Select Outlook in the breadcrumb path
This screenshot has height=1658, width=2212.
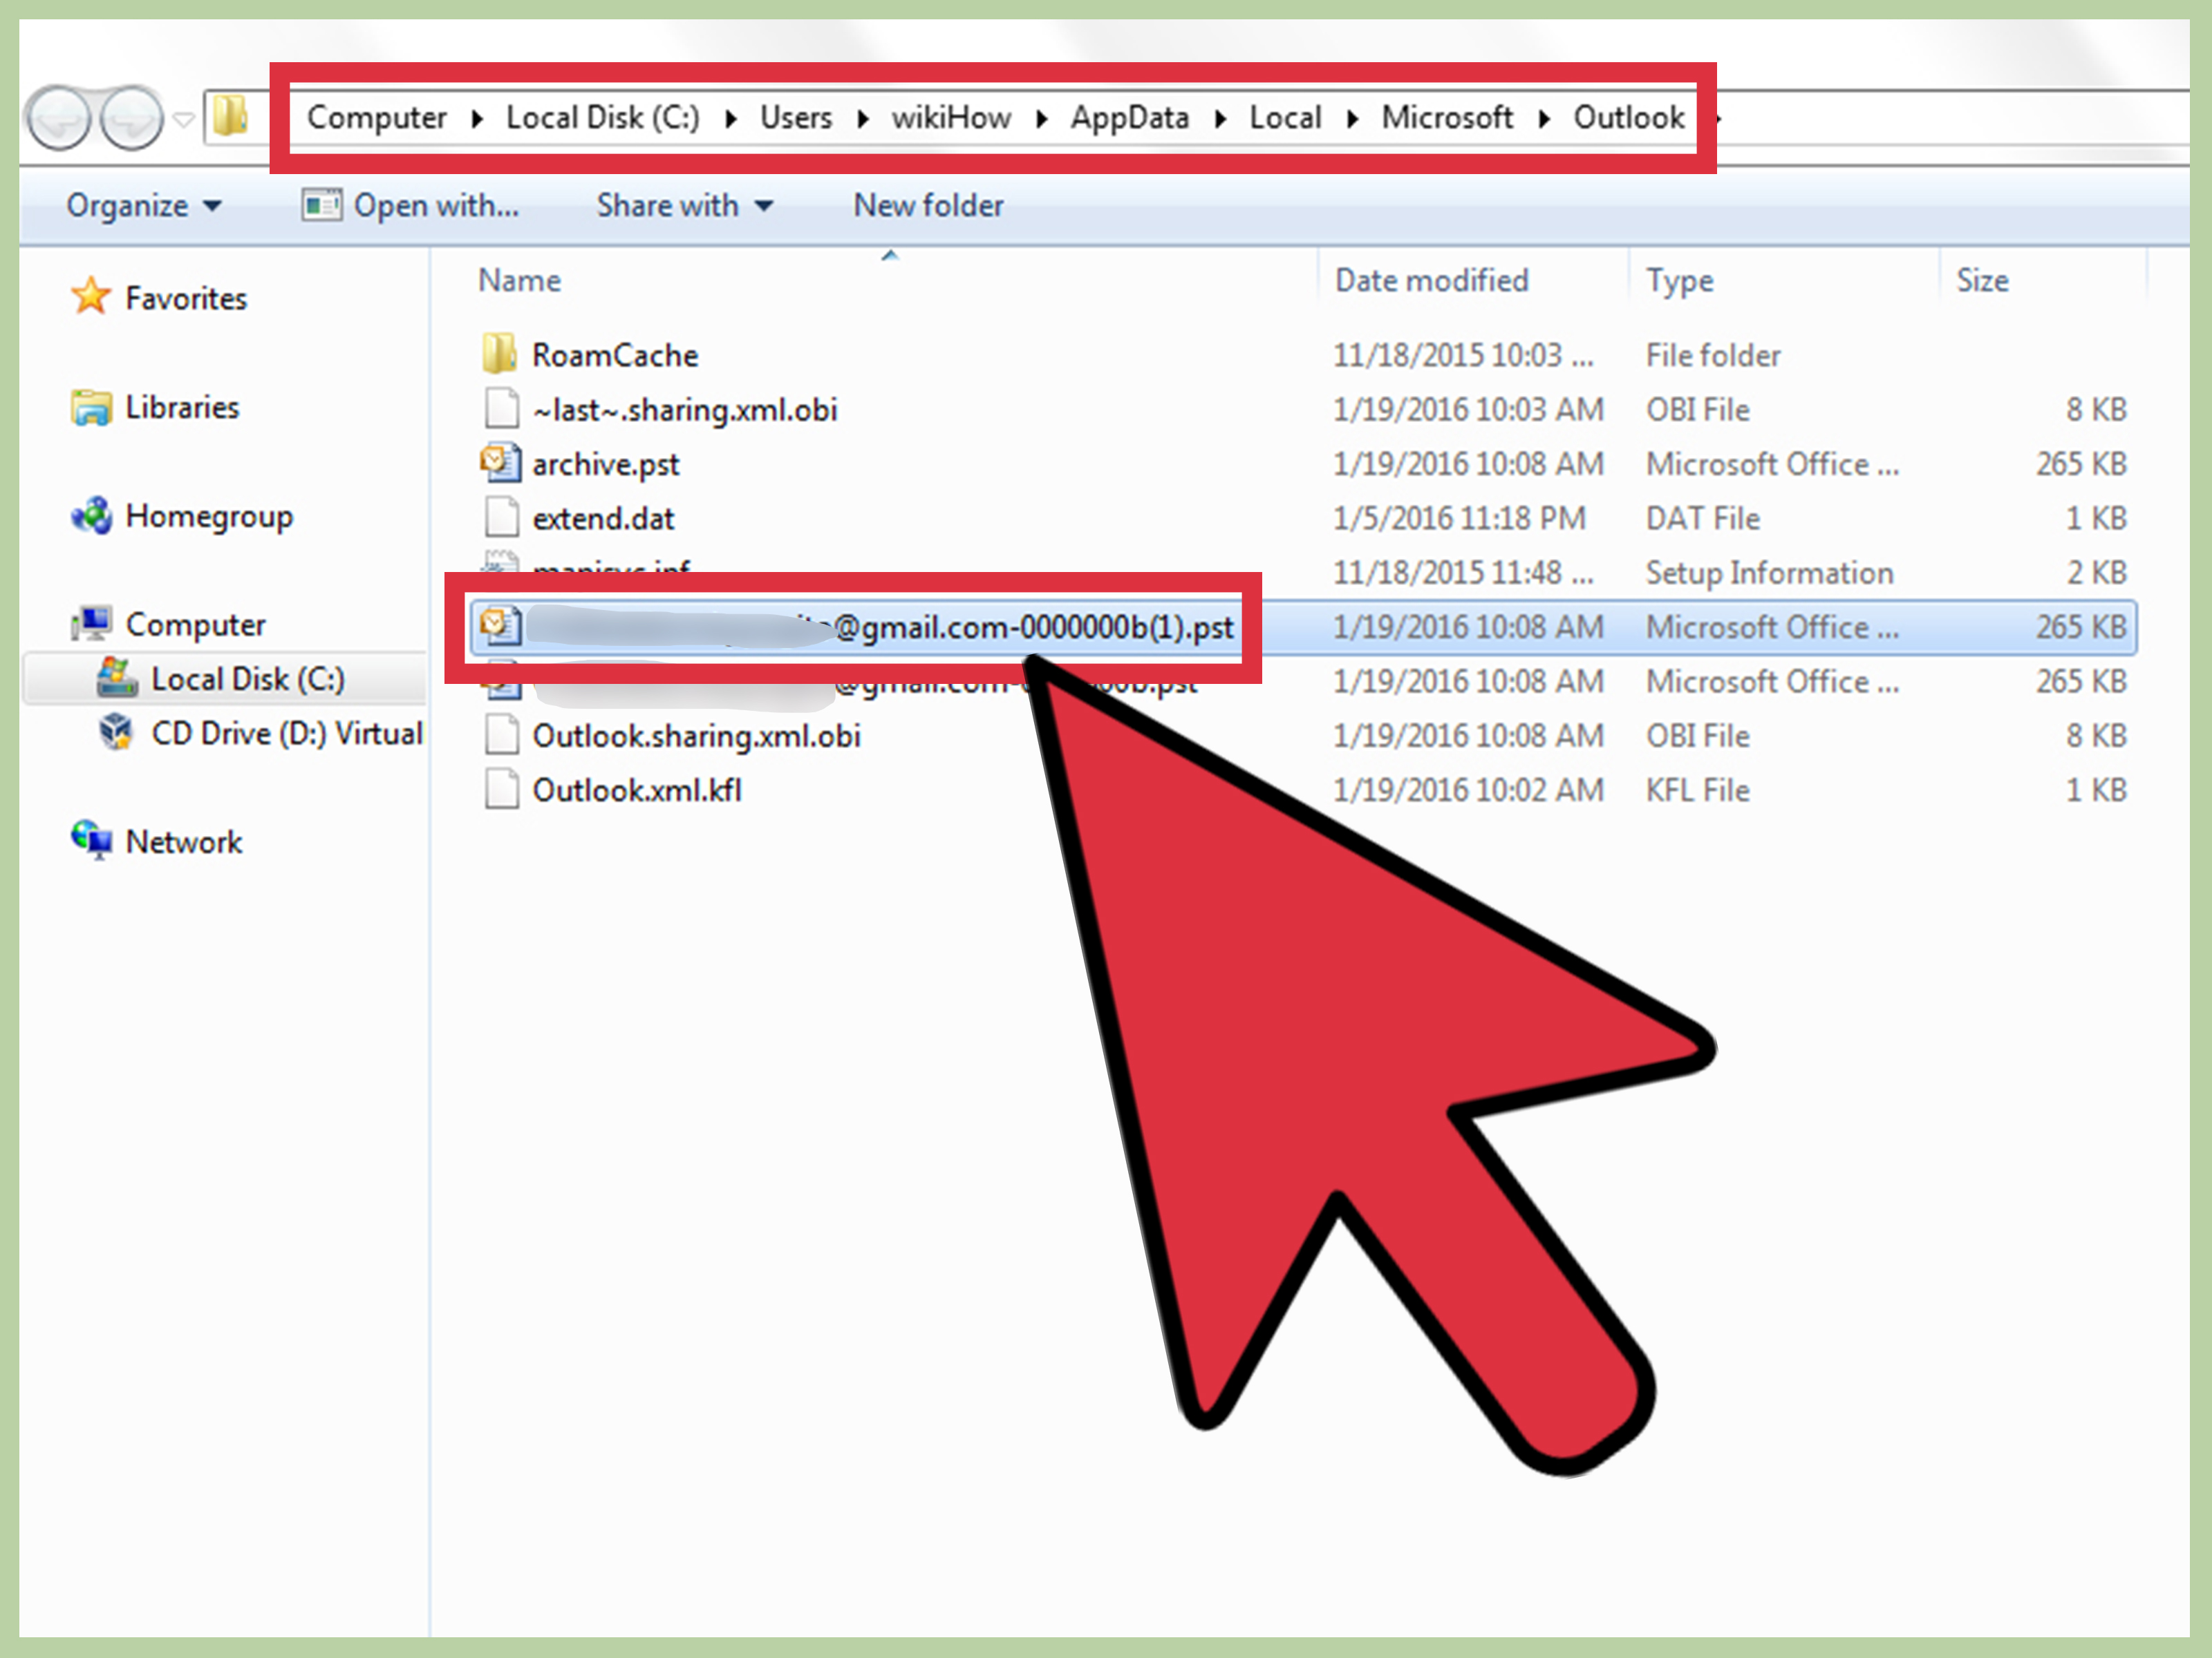[x=1629, y=118]
